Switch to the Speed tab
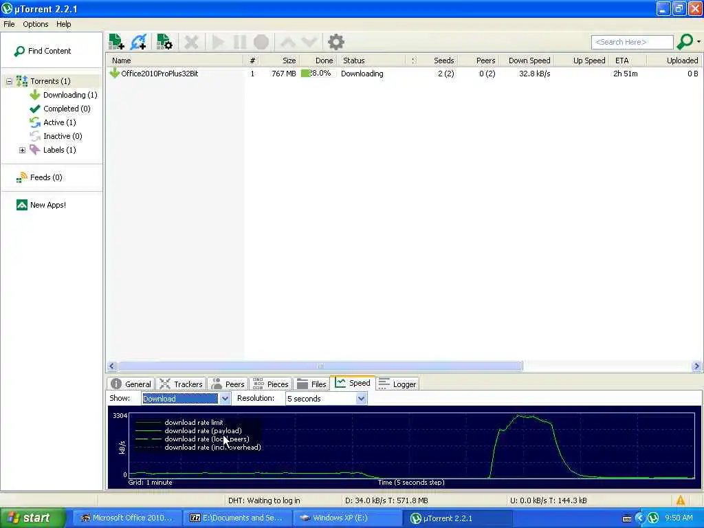704x528 pixels. tap(353, 383)
